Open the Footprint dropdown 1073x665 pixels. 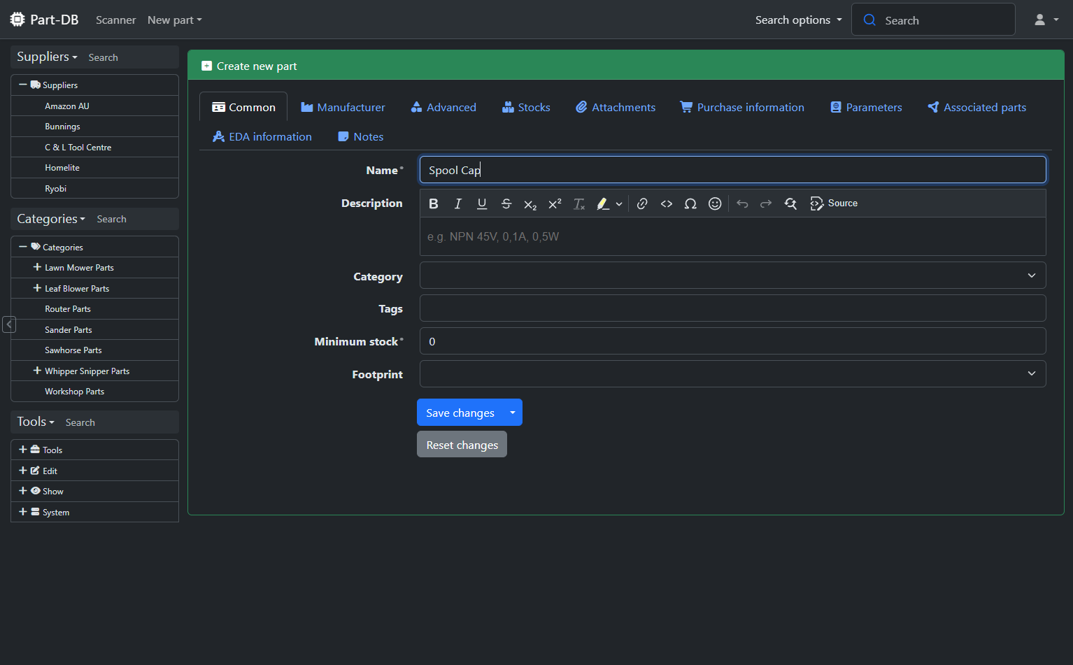pos(732,373)
